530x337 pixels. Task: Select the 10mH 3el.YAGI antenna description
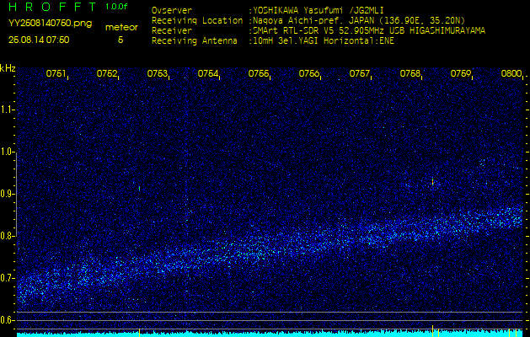pyautogui.click(x=324, y=41)
